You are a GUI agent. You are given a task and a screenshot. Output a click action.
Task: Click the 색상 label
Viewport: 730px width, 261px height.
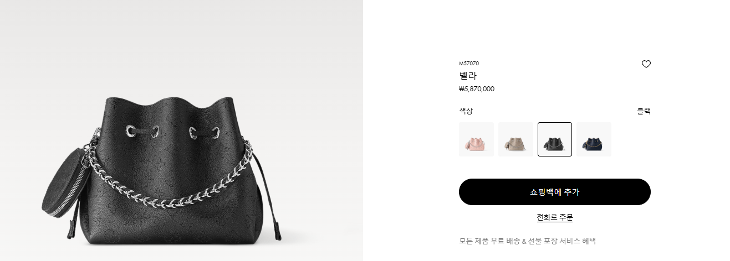tap(466, 111)
